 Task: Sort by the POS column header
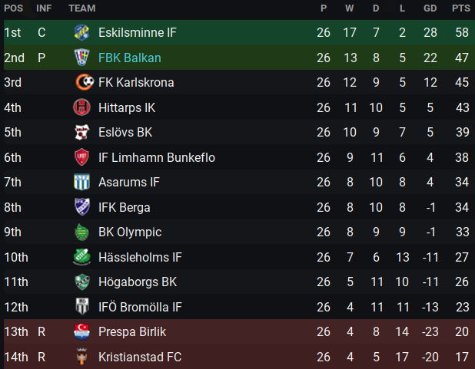13,8
